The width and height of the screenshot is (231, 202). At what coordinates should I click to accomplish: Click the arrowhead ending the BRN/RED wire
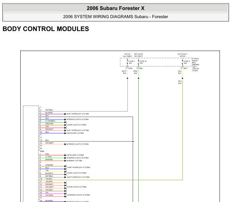(65, 161)
